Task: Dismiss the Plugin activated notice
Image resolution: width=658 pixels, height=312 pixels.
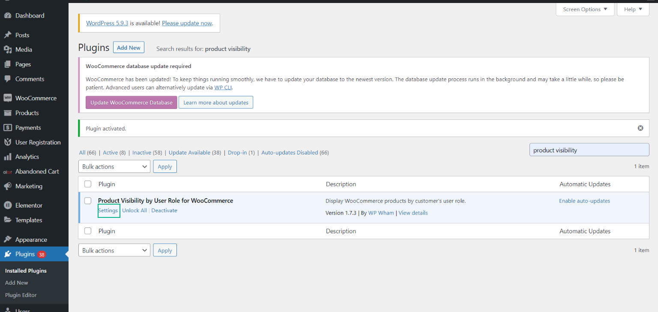Action: [x=640, y=128]
